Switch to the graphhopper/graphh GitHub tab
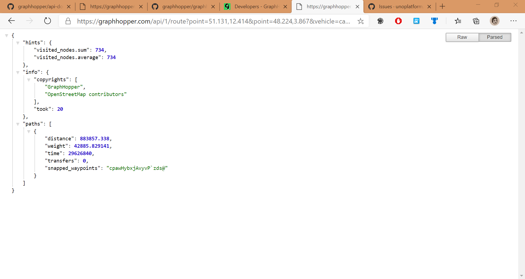The height and width of the screenshot is (279, 525). 183,7
